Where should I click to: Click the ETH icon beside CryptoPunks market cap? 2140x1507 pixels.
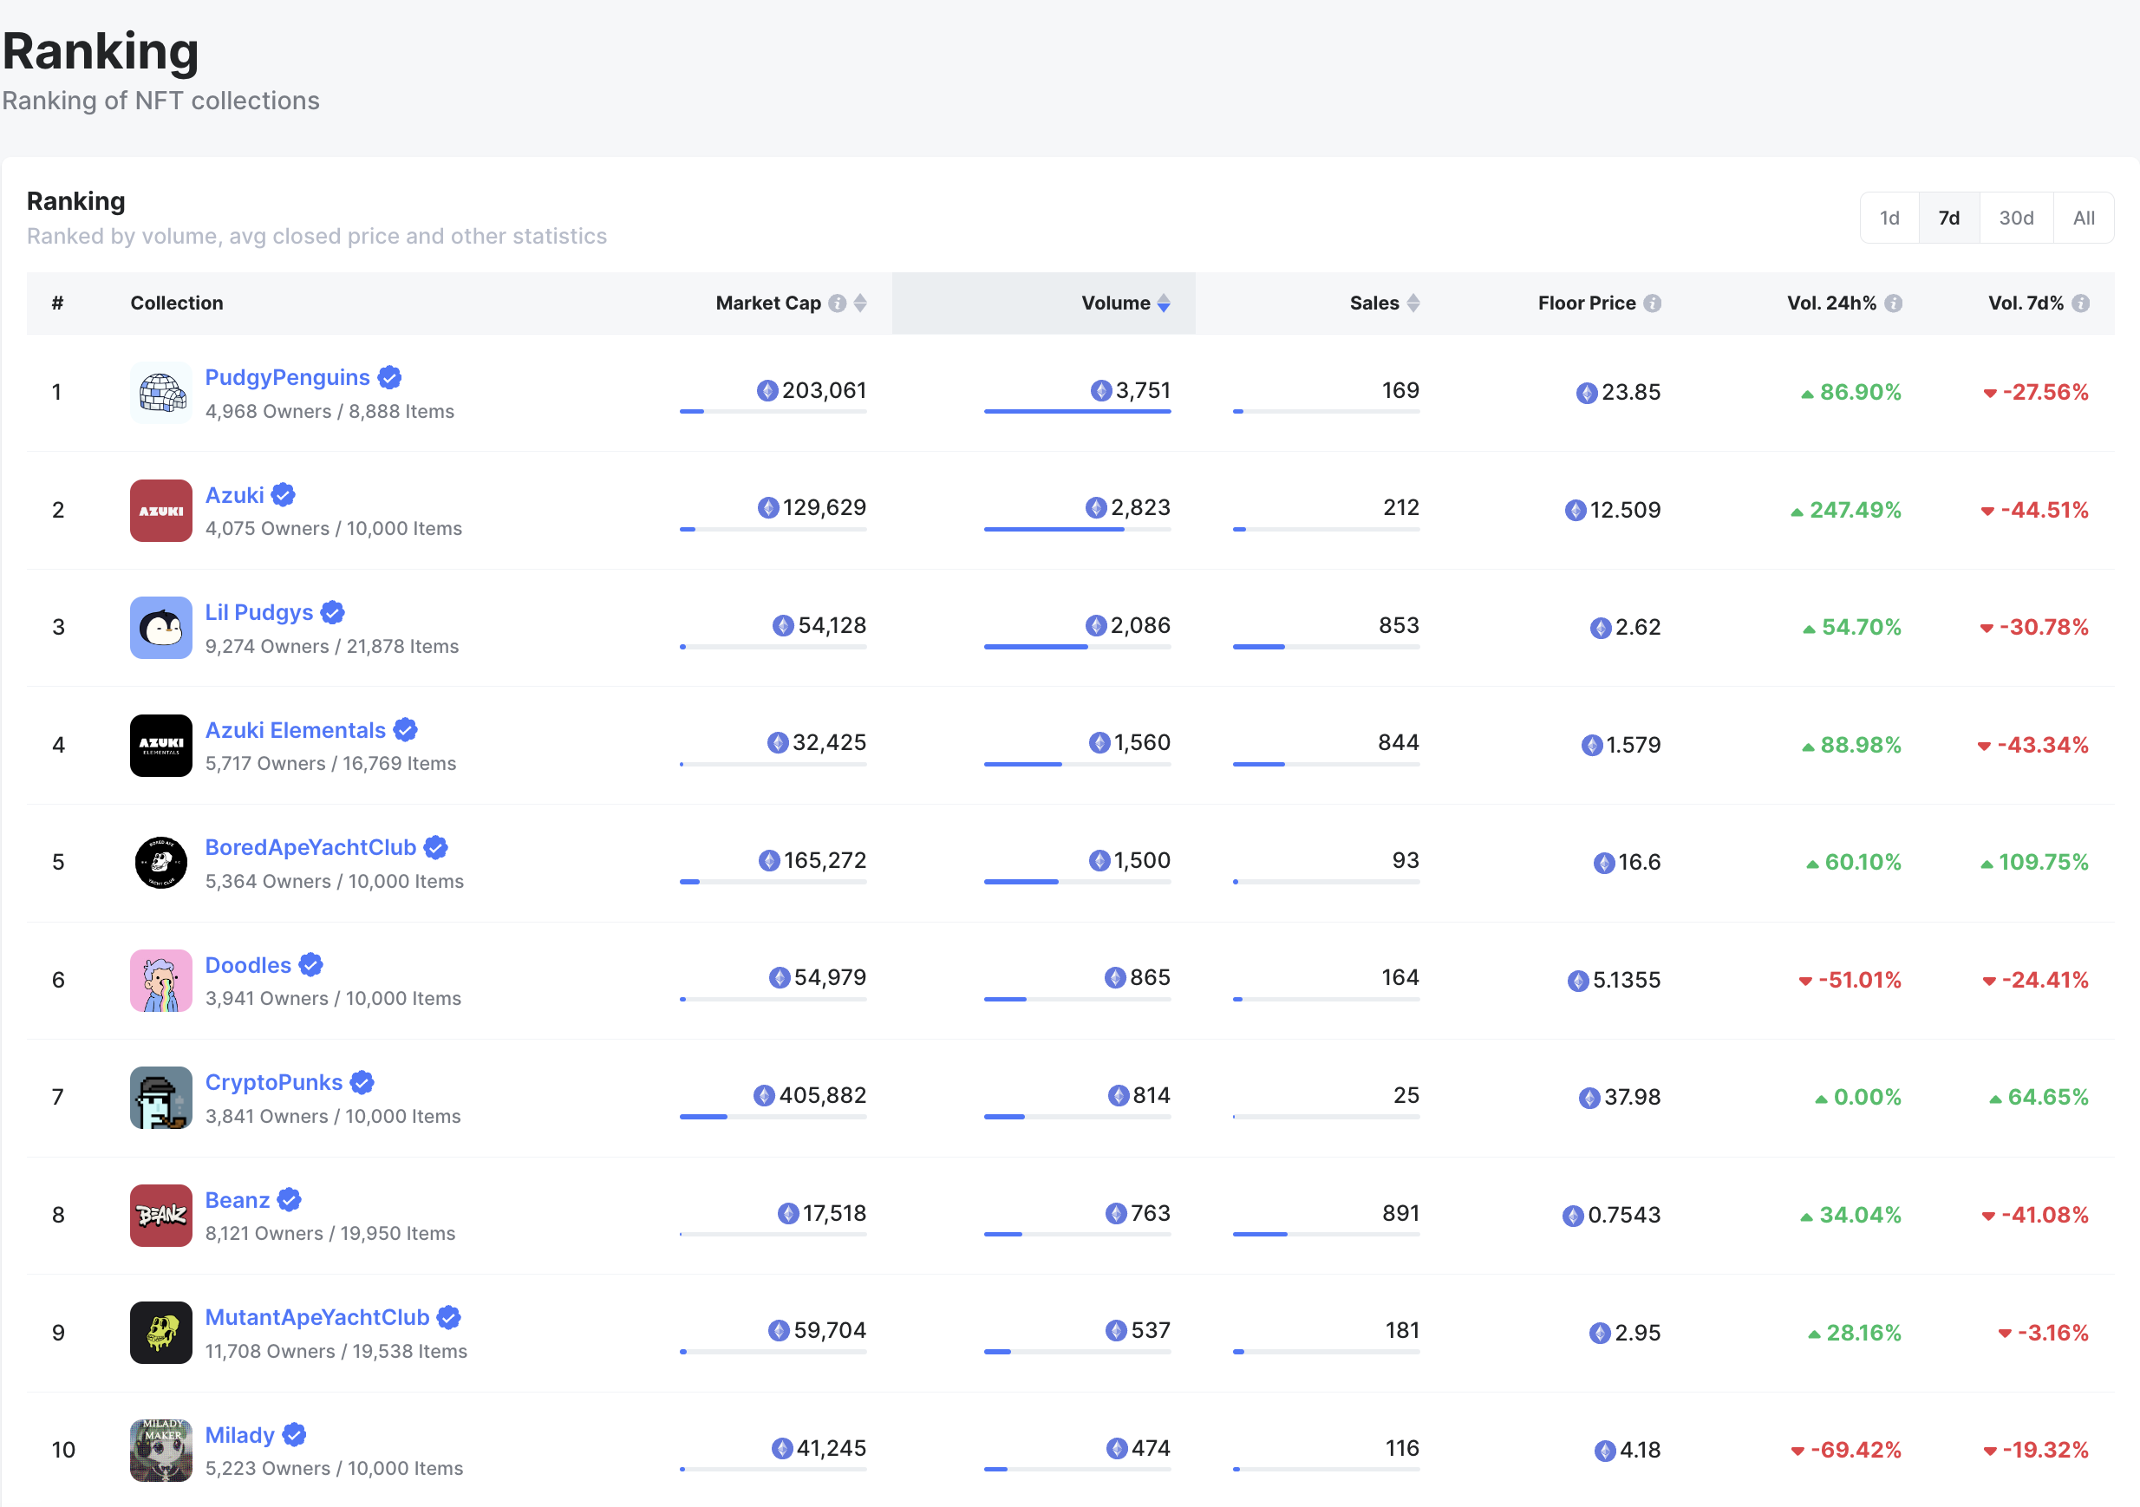[x=764, y=1095]
